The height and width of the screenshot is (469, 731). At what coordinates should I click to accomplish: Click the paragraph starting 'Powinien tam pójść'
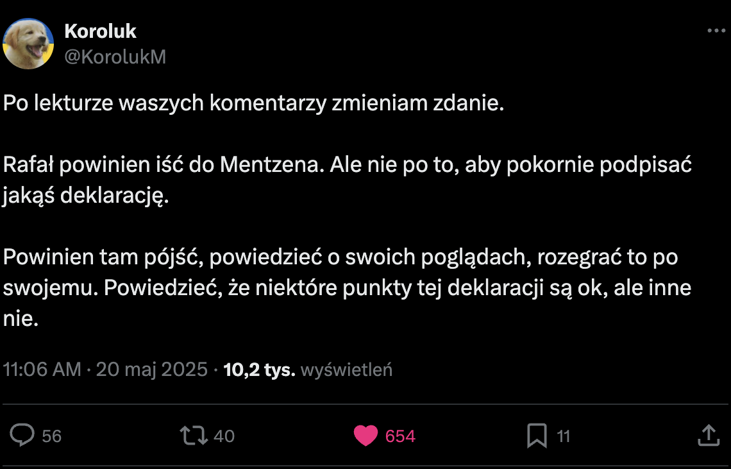click(346, 288)
